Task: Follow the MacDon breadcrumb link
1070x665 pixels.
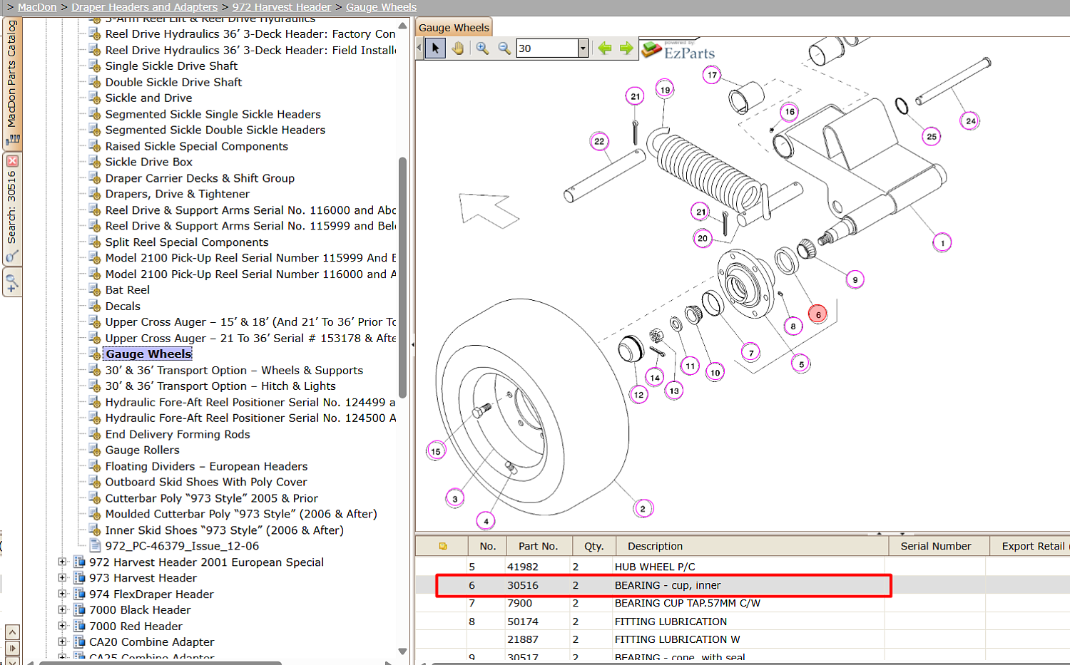Action: [x=37, y=7]
